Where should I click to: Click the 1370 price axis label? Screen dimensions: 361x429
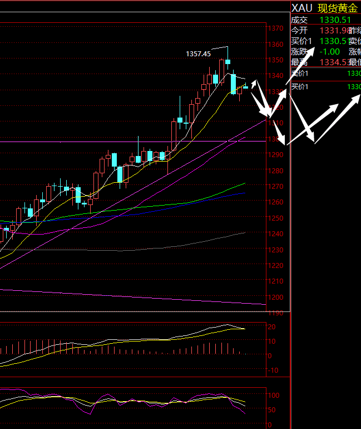click(x=275, y=28)
